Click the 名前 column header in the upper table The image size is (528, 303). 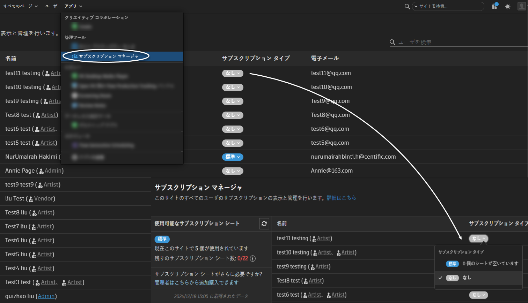[11, 59]
